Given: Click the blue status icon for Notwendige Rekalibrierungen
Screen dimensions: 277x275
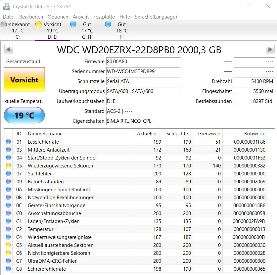Looking at the screenshot, I should [x=8, y=197].
